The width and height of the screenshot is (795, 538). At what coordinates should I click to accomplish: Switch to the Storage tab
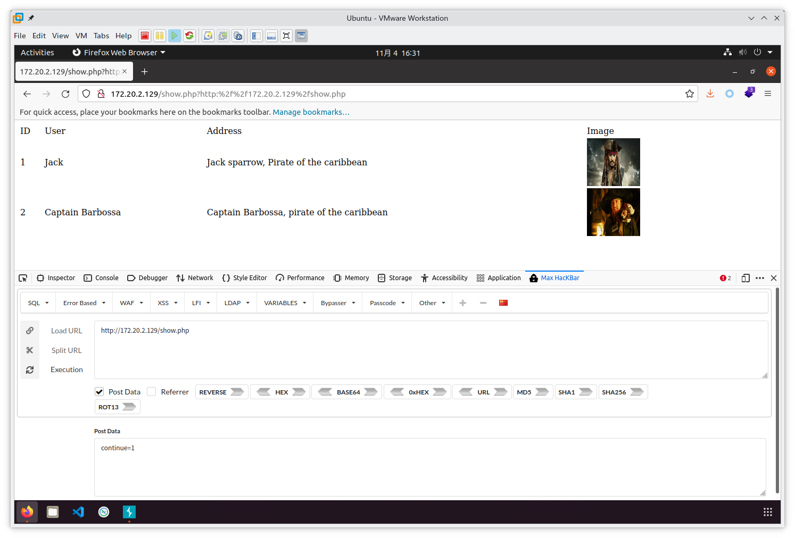[395, 278]
